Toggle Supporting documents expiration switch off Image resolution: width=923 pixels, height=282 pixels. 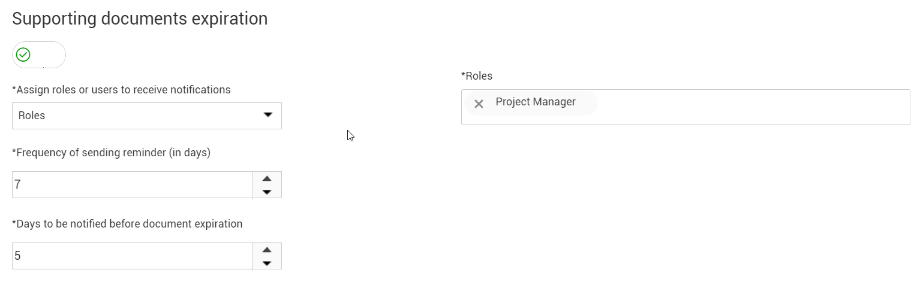(x=39, y=55)
